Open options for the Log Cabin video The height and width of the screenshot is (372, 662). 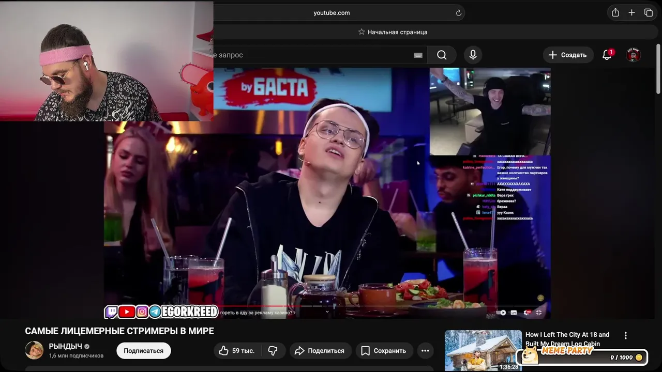625,335
